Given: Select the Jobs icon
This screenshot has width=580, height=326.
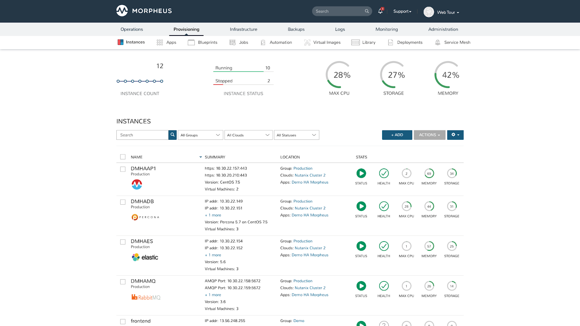Looking at the screenshot, I should [232, 42].
